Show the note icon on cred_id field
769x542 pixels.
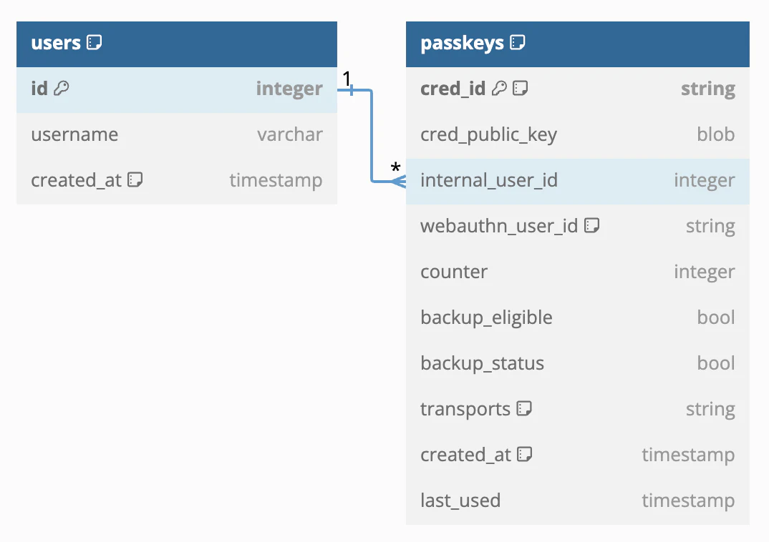tap(520, 88)
